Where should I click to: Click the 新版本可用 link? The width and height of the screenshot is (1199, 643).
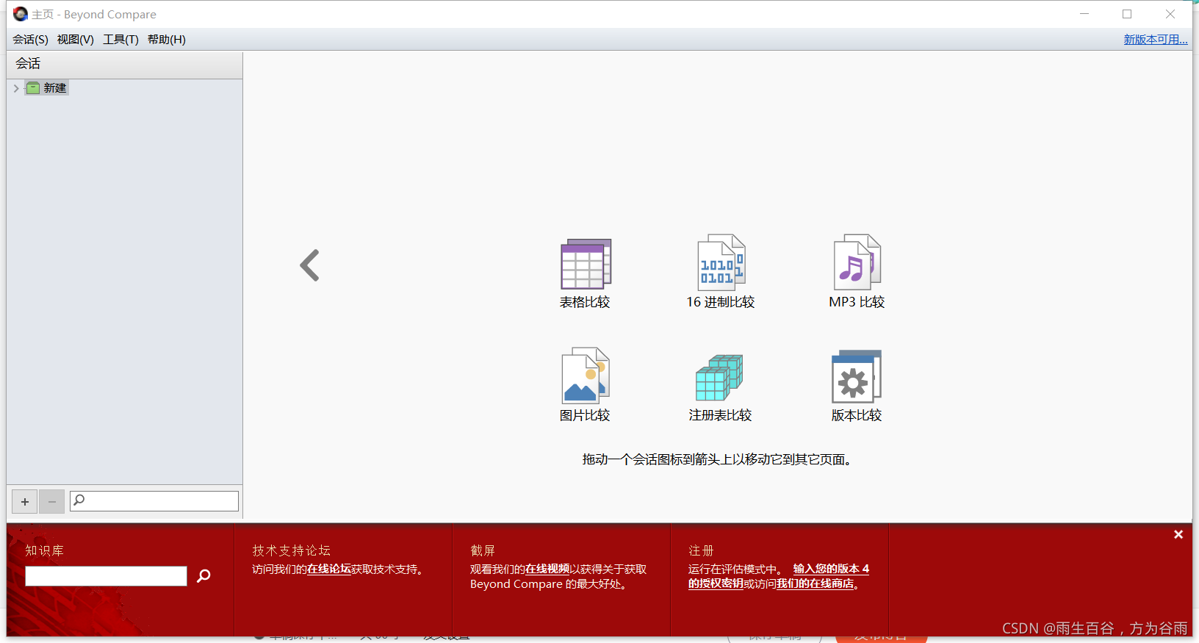point(1156,40)
